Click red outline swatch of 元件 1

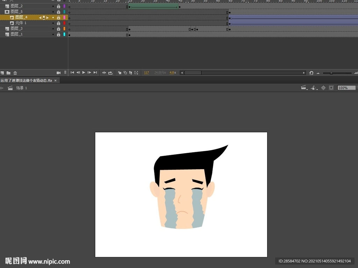pyautogui.click(x=64, y=23)
